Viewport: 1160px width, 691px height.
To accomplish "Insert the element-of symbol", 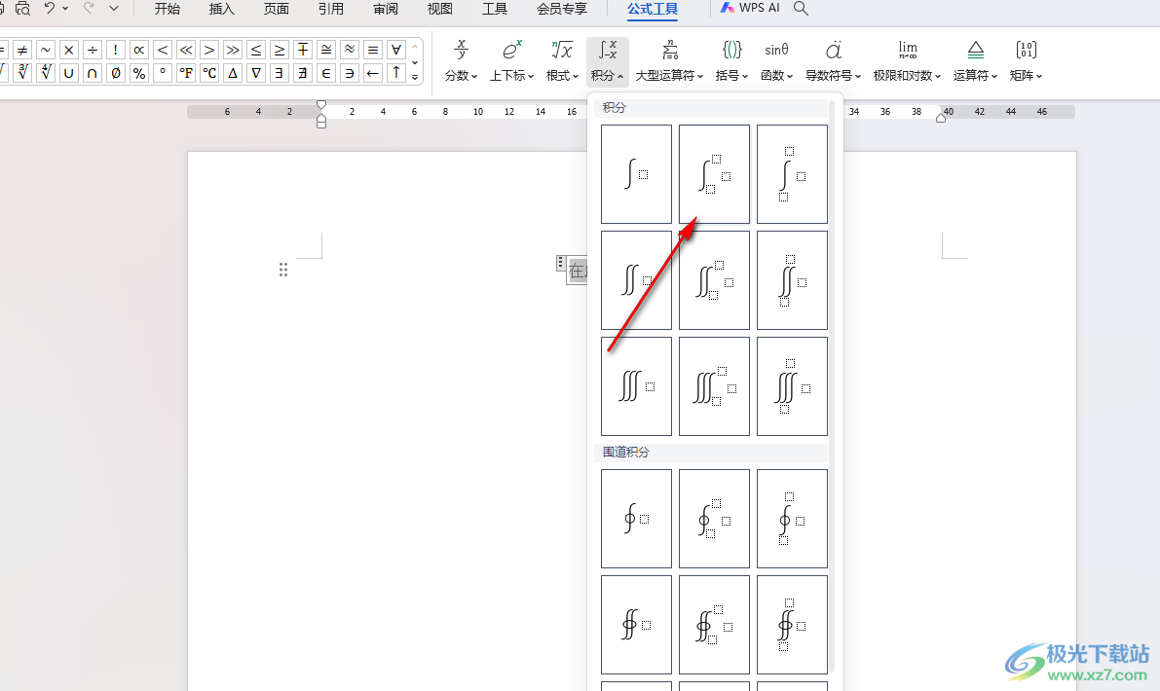I will pyautogui.click(x=325, y=72).
